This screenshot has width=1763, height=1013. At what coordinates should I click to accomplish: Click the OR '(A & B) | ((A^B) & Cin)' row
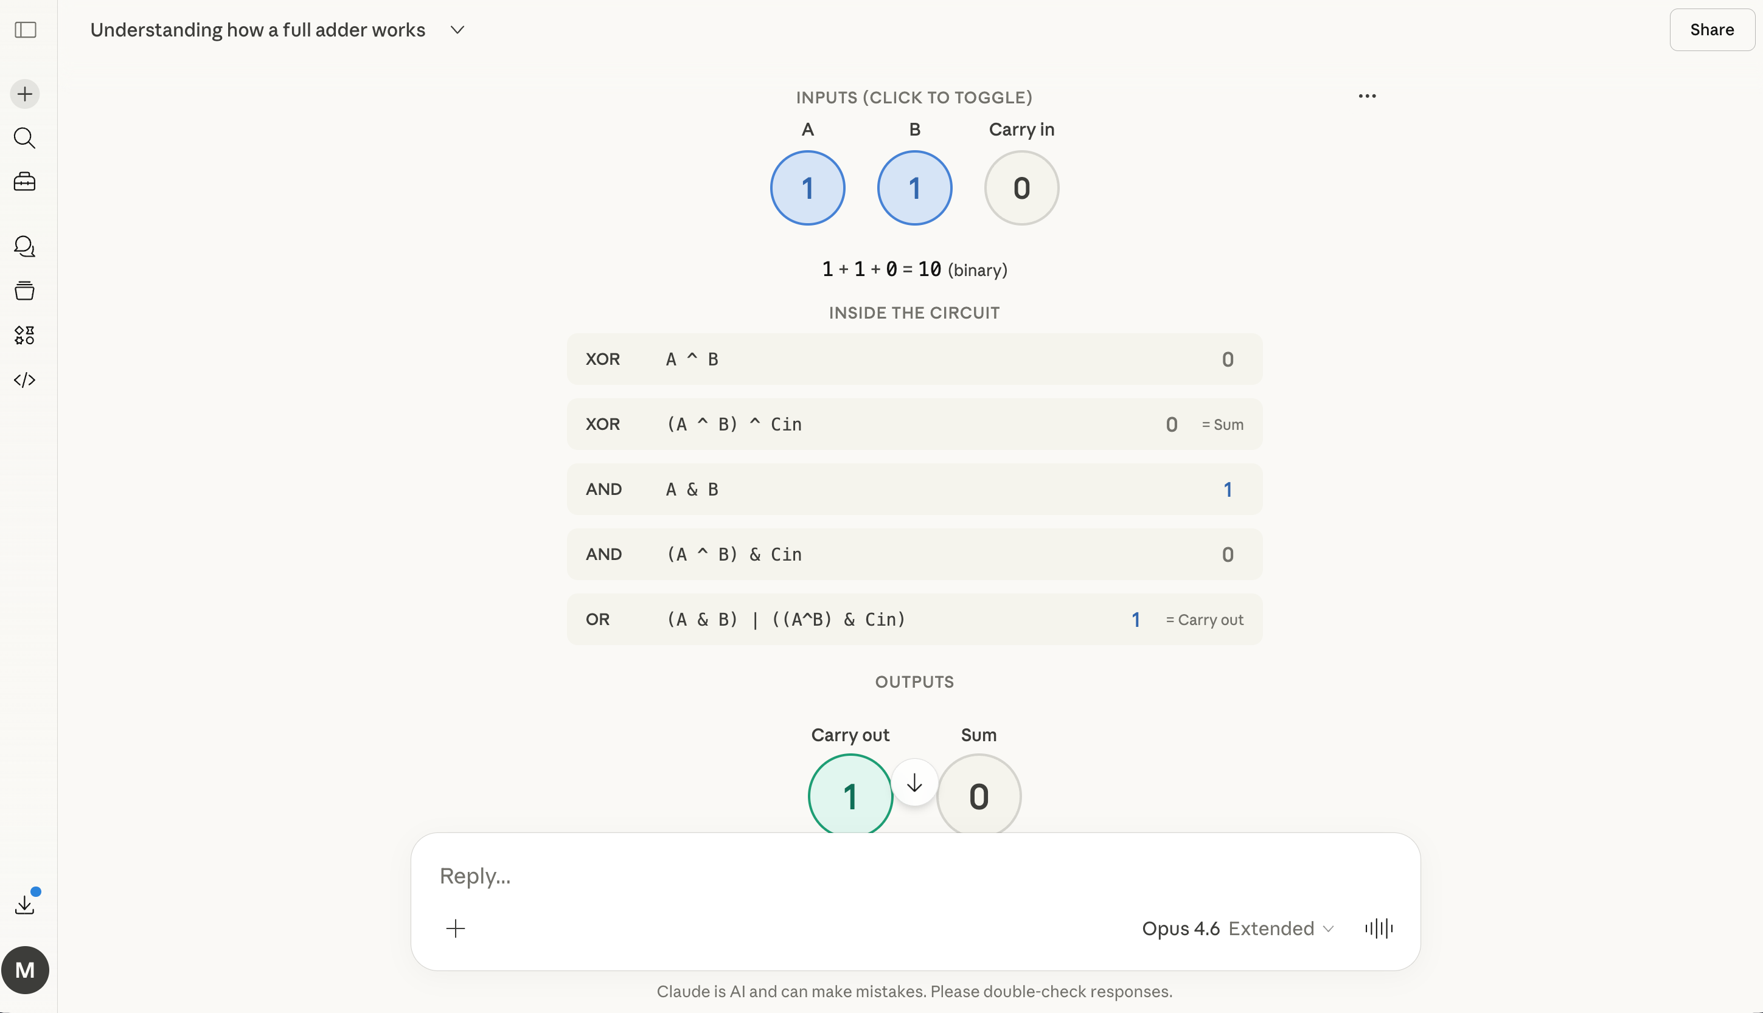pyautogui.click(x=914, y=619)
